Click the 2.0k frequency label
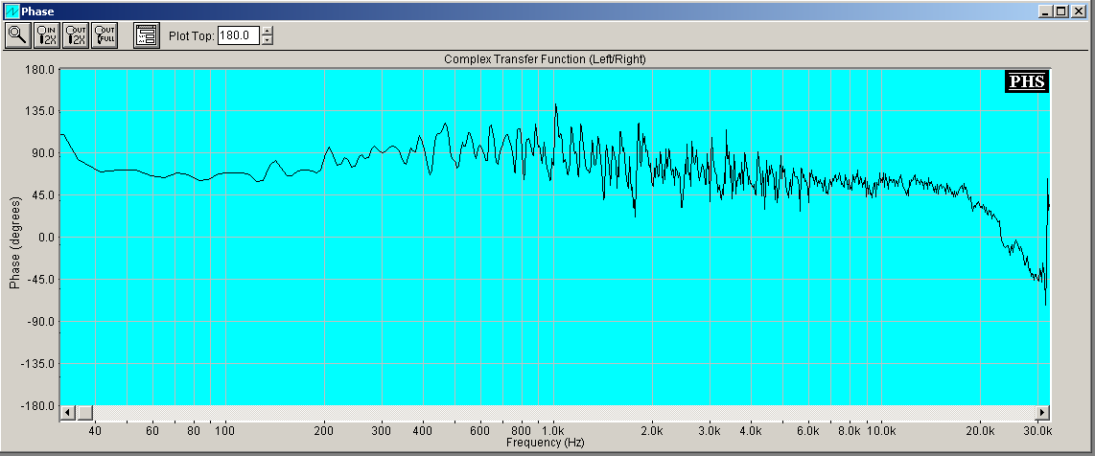 click(652, 432)
